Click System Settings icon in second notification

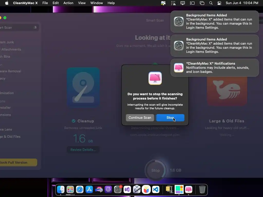[179, 46]
